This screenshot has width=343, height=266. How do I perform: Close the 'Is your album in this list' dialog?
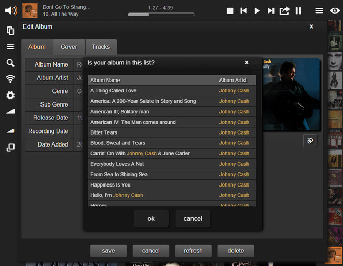246,63
